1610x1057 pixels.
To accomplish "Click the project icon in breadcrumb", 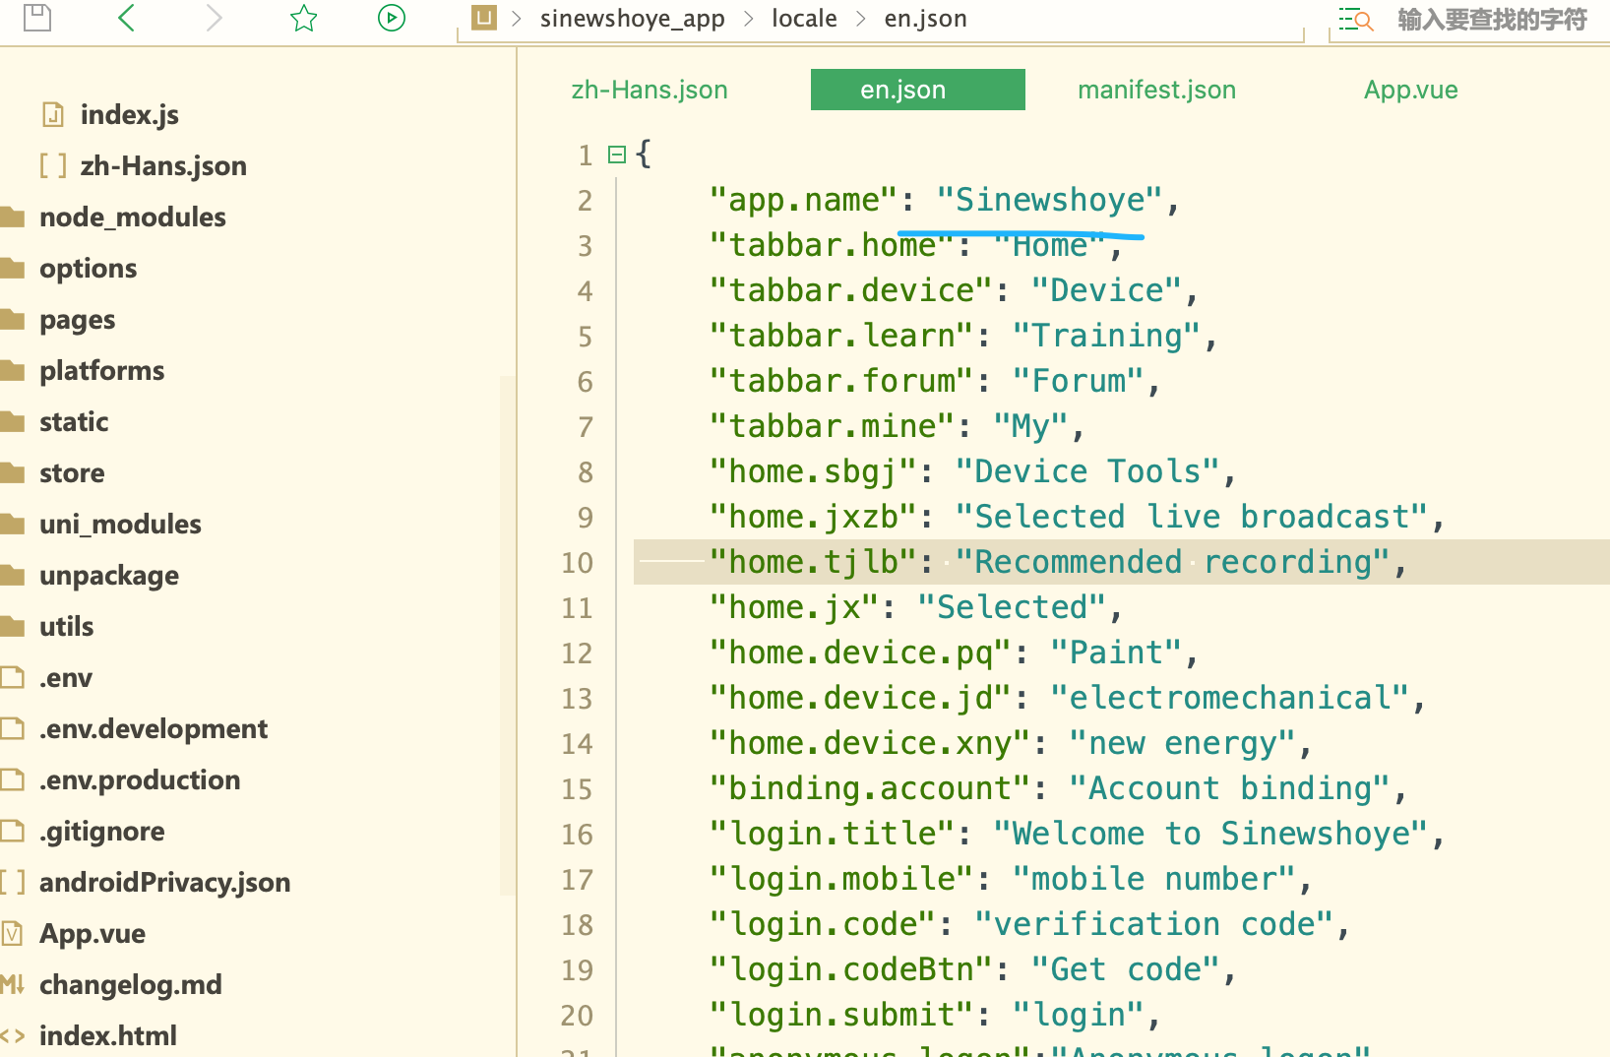I will [x=483, y=18].
